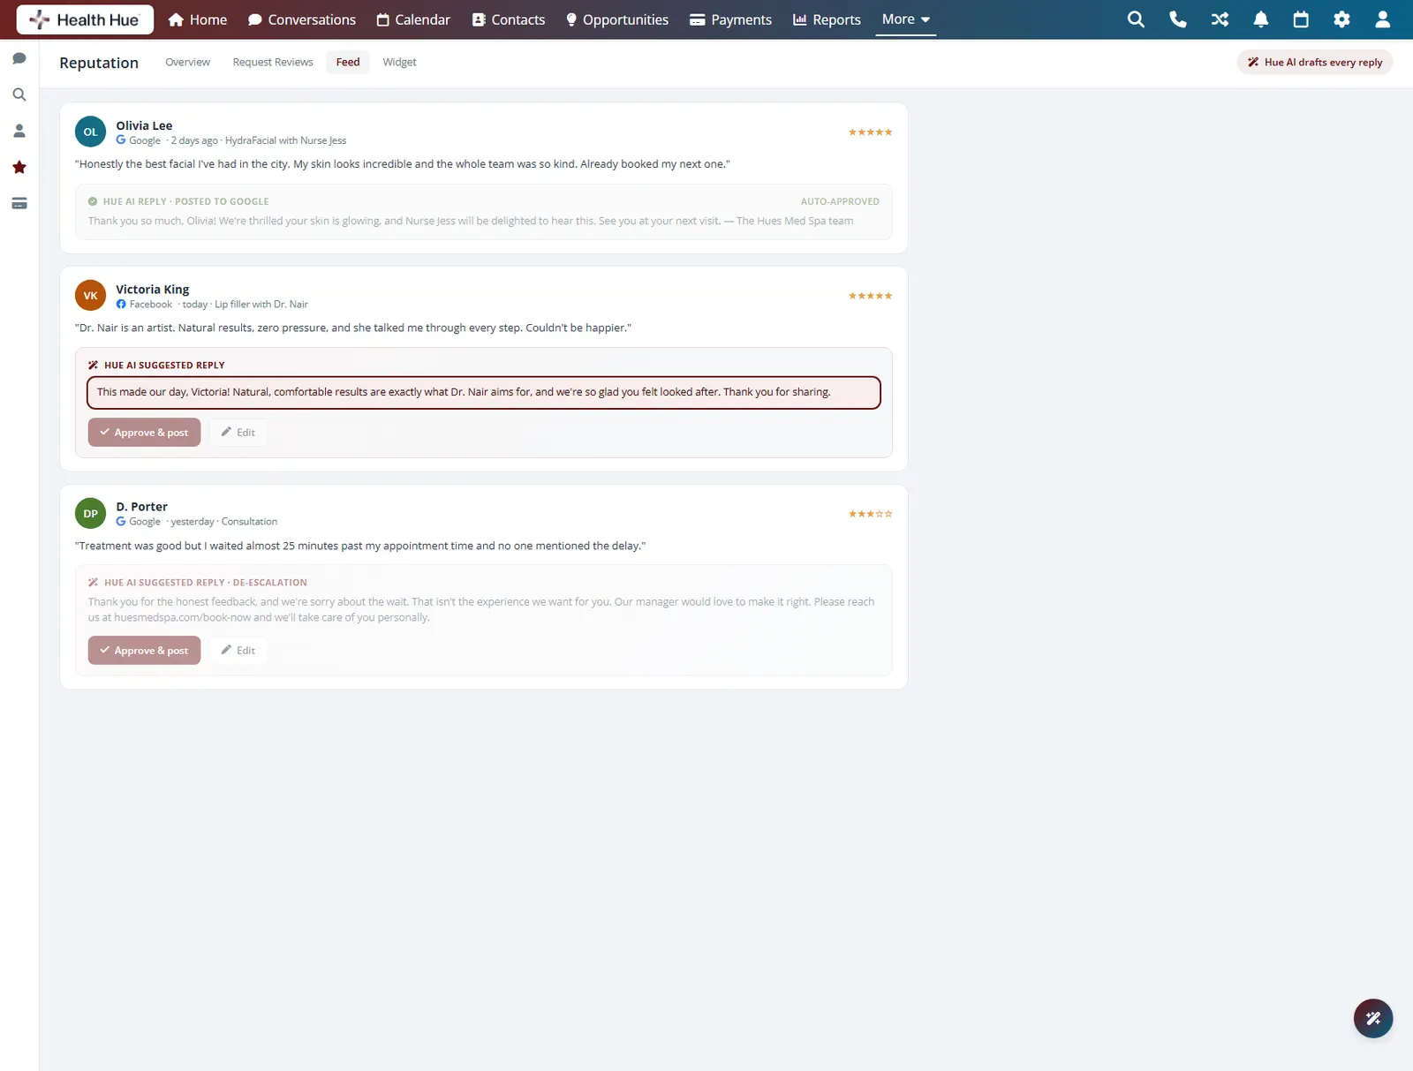The width and height of the screenshot is (1413, 1071).
Task: Open the user profile icon
Action: (1383, 19)
